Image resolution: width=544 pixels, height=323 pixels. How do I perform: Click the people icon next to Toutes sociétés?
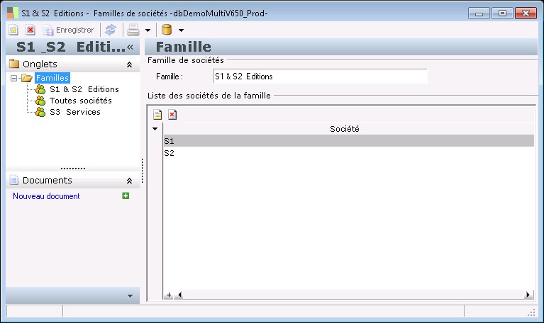(x=40, y=101)
